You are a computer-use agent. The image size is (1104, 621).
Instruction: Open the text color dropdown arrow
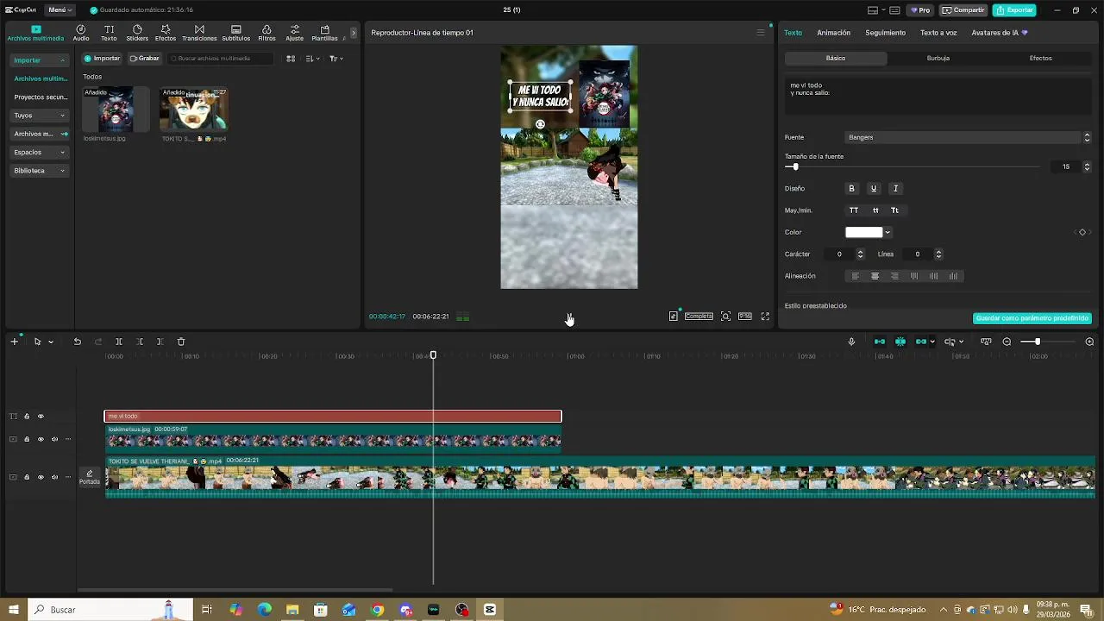click(888, 232)
